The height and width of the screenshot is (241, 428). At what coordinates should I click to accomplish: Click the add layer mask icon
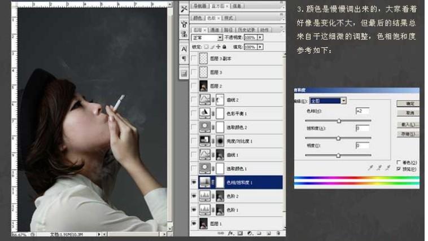[240, 233]
